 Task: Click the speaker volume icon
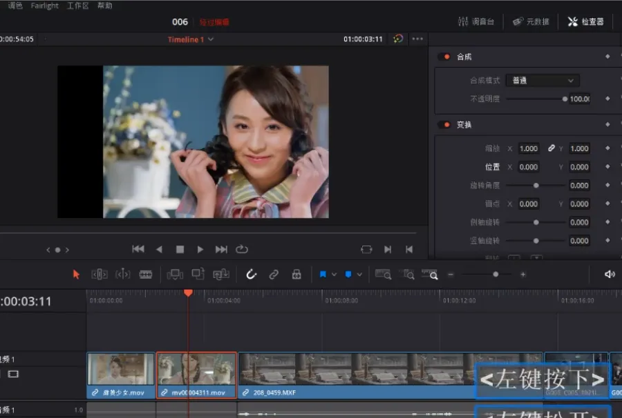pos(610,275)
